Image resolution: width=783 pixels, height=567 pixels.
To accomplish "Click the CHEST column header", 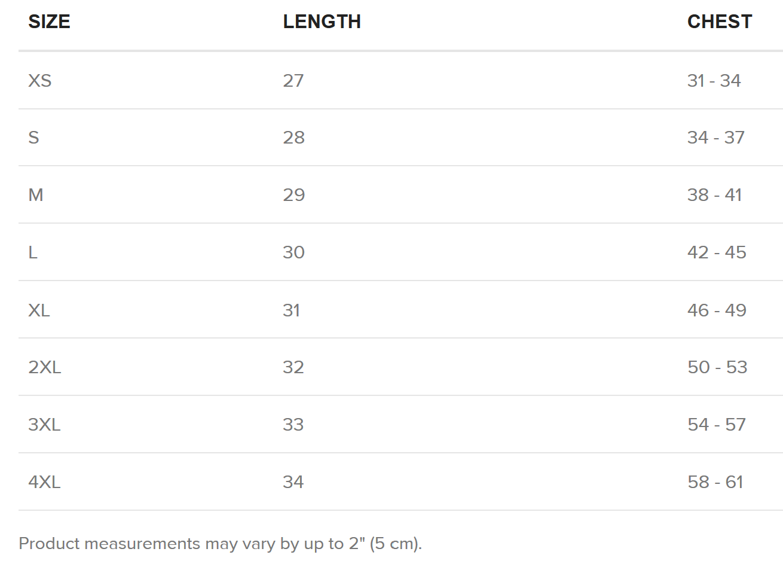I will (720, 22).
